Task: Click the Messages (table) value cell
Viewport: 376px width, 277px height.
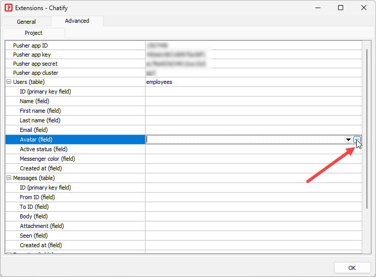Action: [254, 178]
